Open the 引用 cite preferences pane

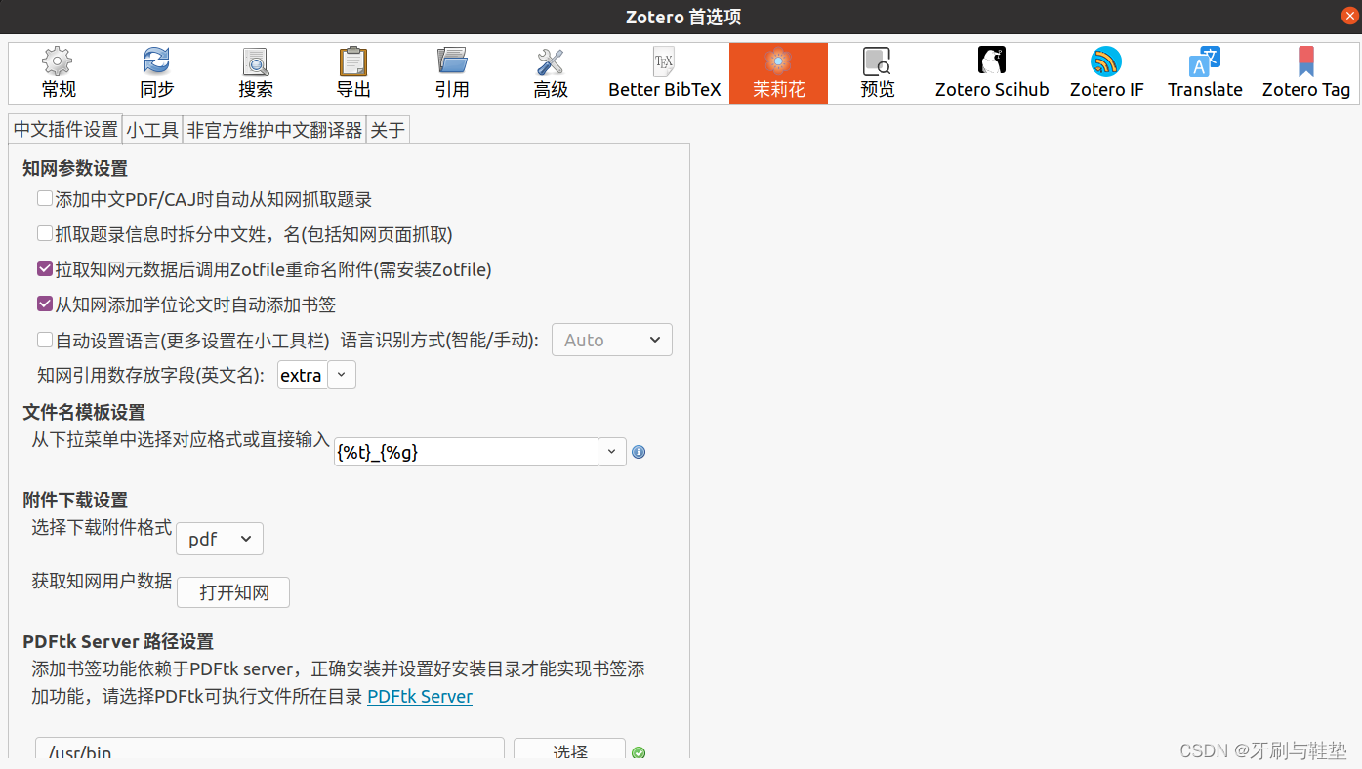coord(452,73)
